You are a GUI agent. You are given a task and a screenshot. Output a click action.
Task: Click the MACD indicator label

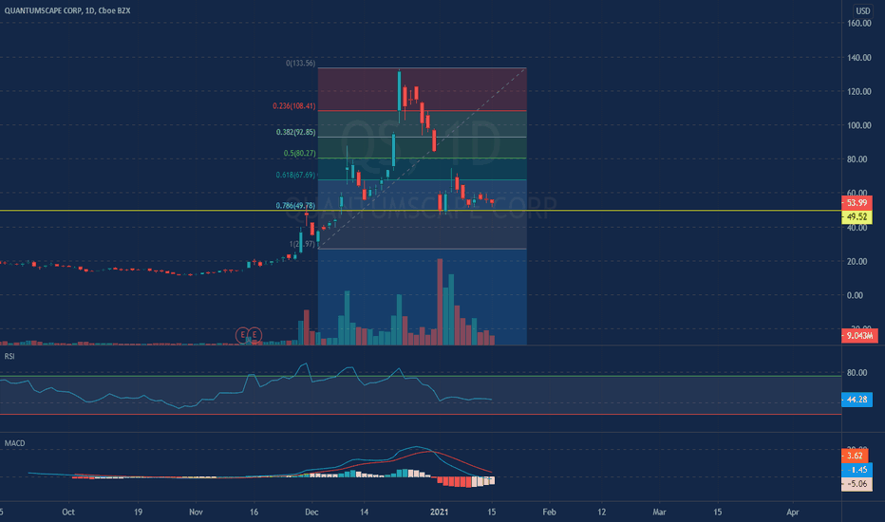(x=14, y=443)
